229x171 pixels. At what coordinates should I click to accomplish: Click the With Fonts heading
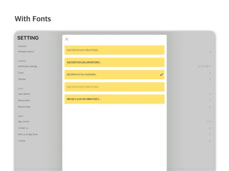33,19
